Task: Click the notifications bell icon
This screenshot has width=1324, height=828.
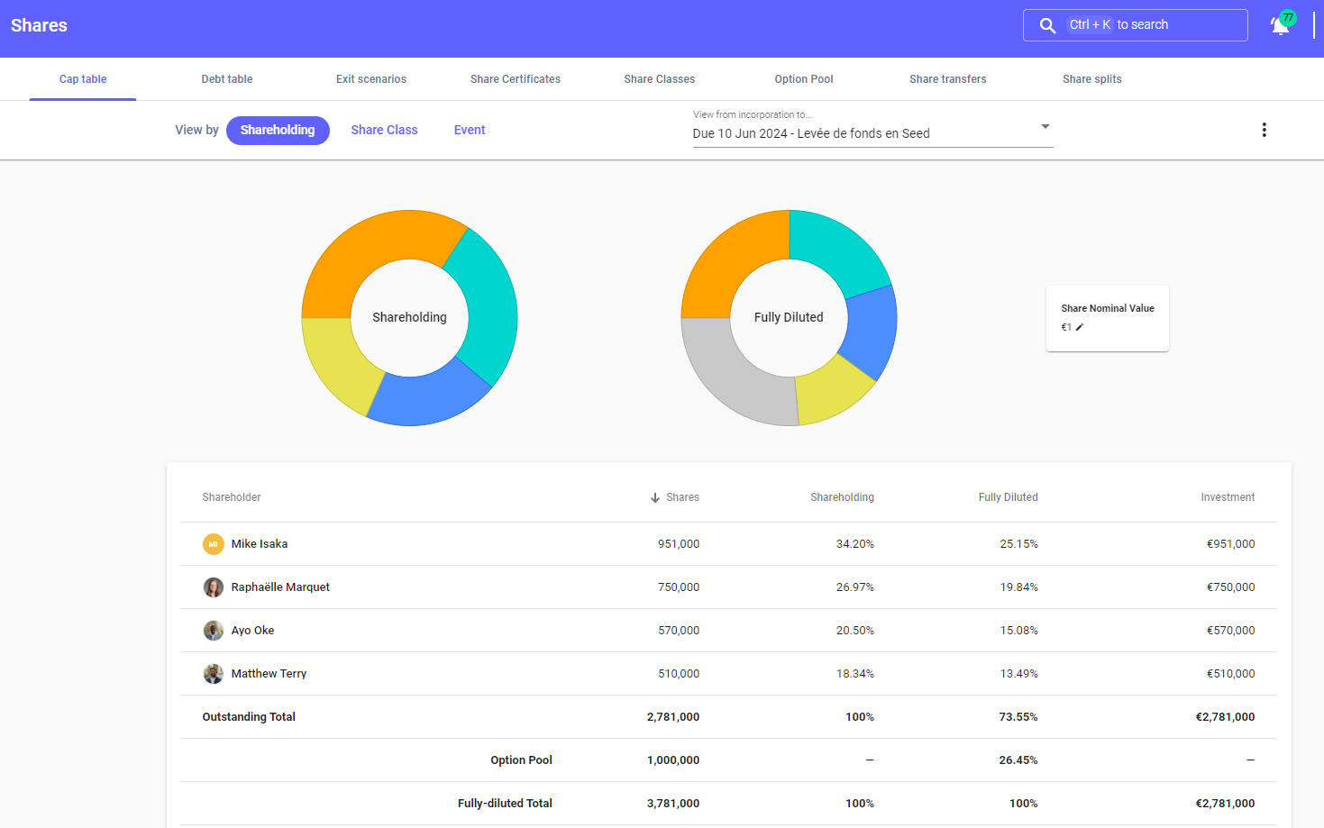Action: 1280,25
